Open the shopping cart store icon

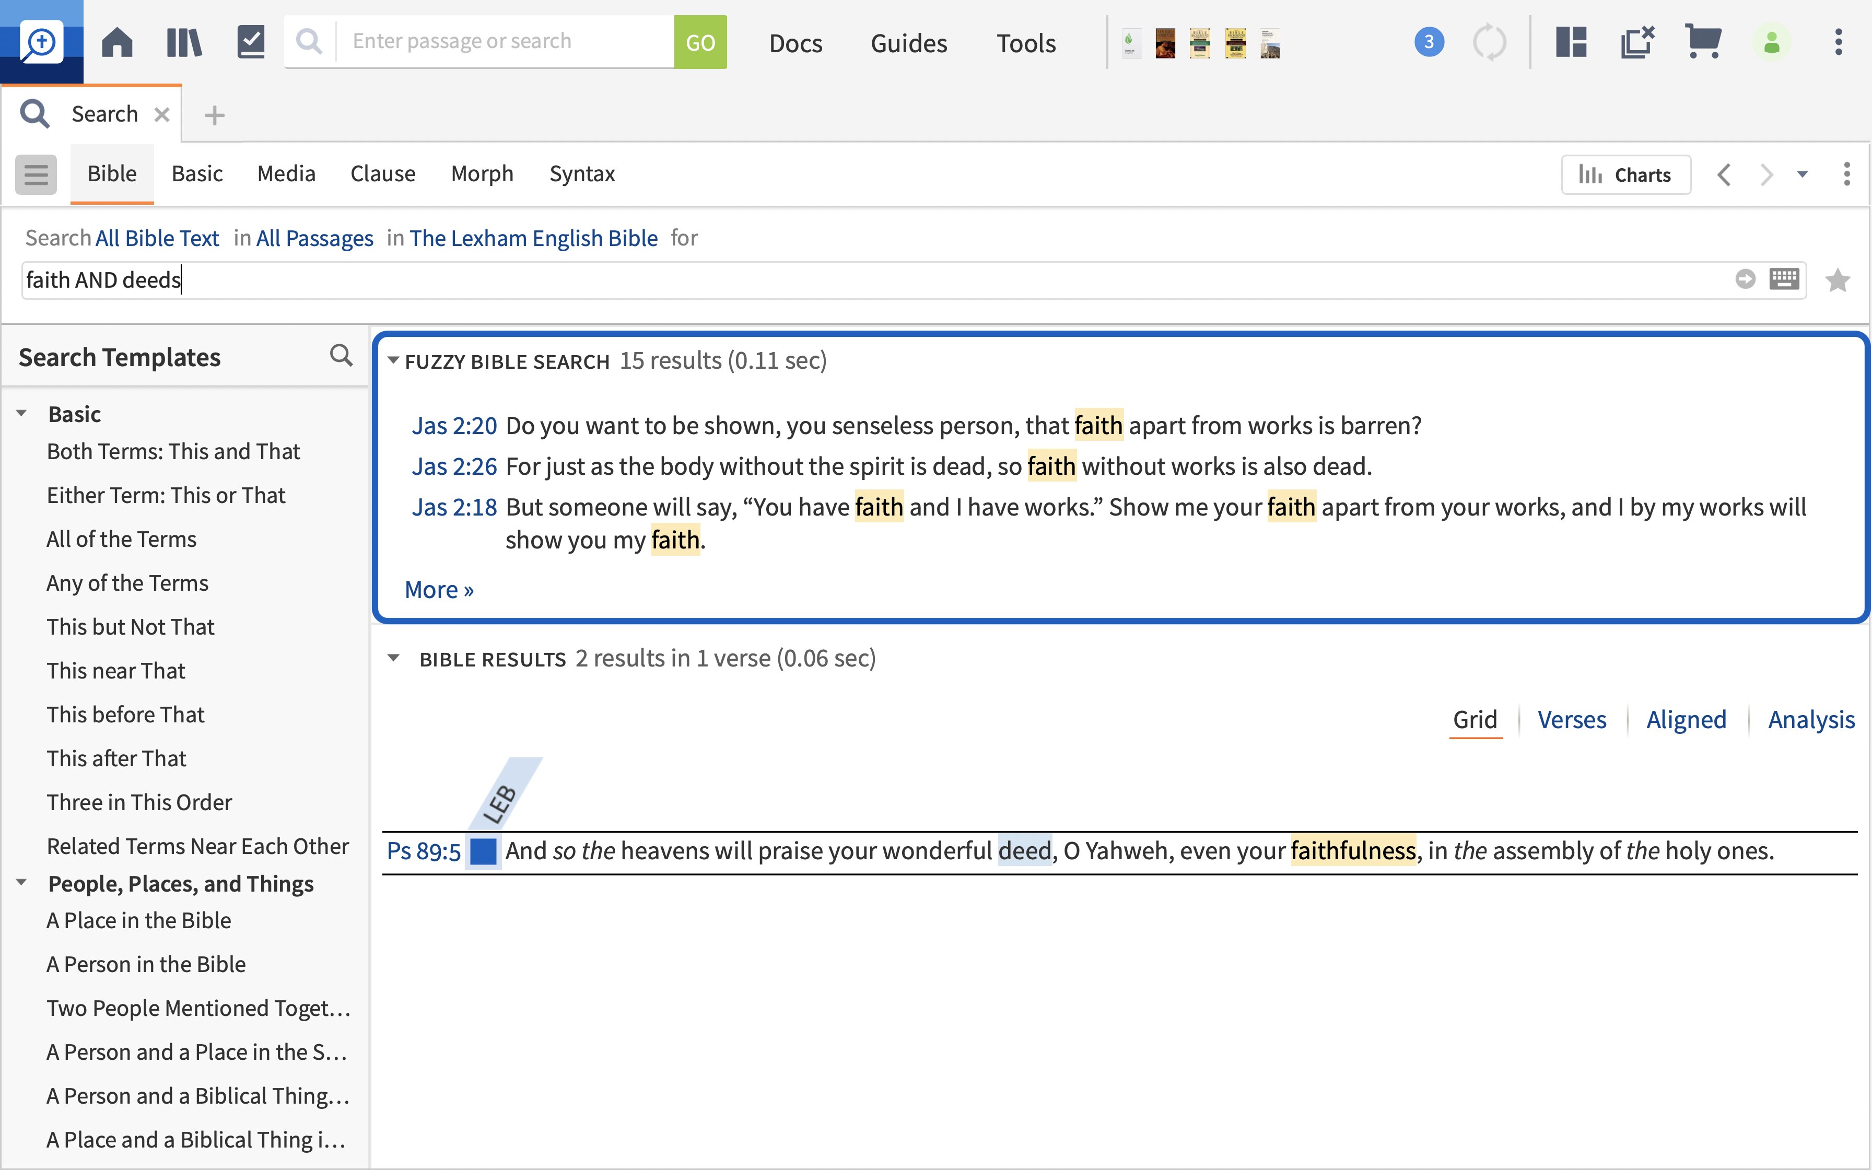(1703, 42)
